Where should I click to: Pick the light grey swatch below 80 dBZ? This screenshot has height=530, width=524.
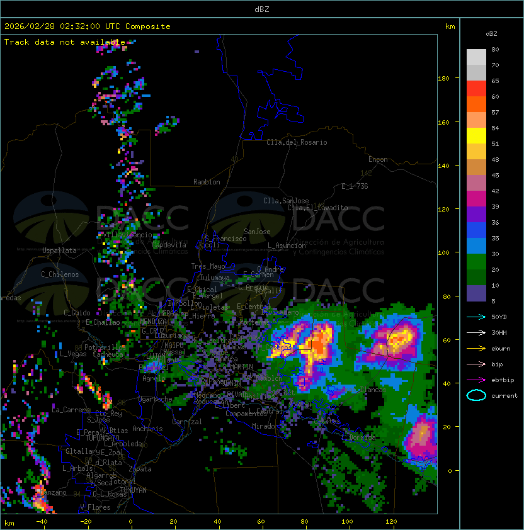(x=476, y=57)
